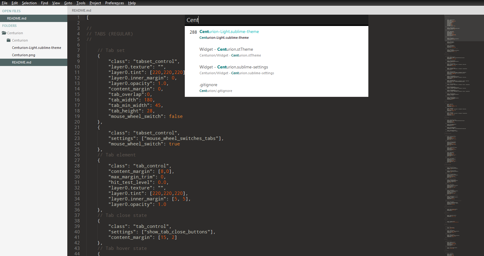Choose Centurion-Light.sublime-theme result in the list

pyautogui.click(x=277, y=35)
